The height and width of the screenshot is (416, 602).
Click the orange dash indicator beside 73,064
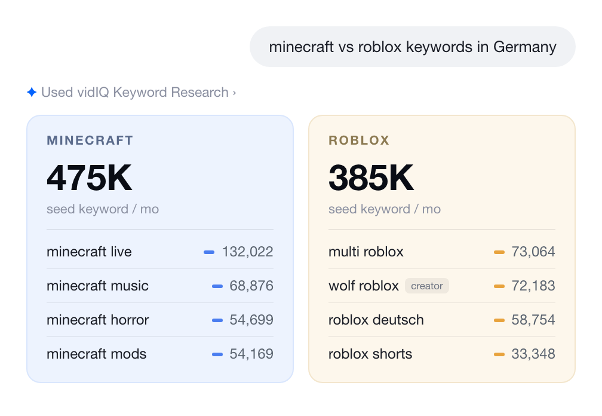pos(499,252)
